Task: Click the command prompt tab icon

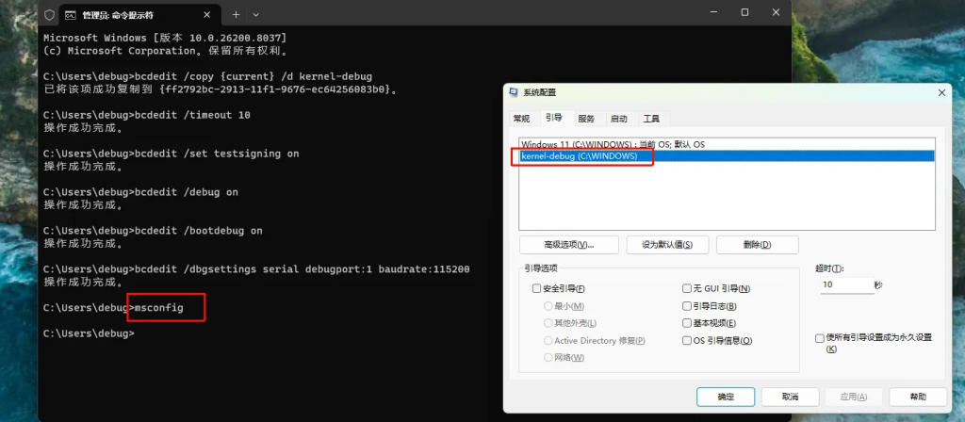Action: [x=72, y=15]
